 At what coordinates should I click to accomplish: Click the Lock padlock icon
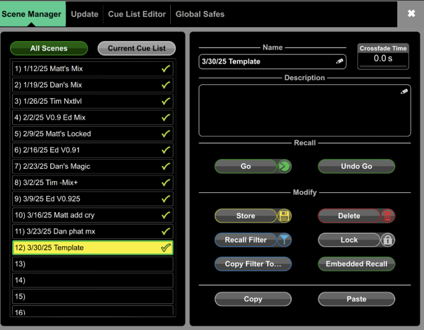(x=388, y=240)
